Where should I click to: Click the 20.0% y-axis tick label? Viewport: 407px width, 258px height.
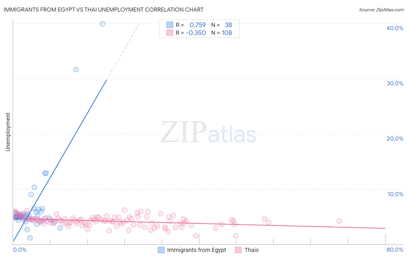395,139
